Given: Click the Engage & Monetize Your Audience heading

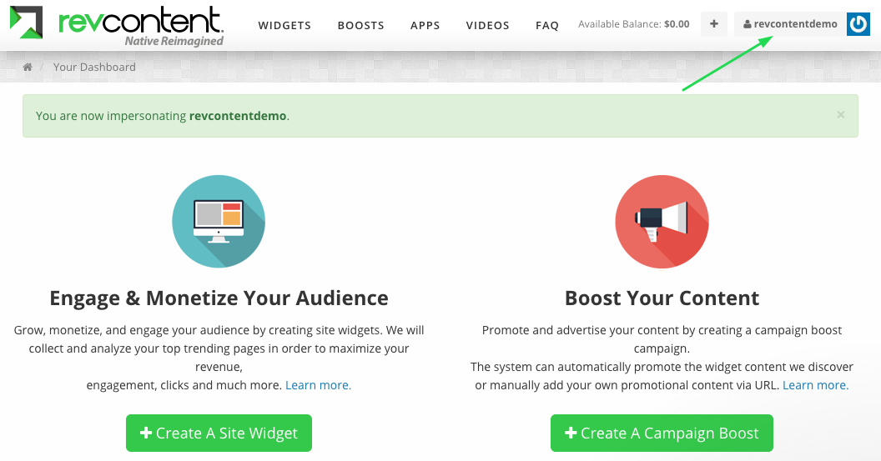Looking at the screenshot, I should [219, 298].
